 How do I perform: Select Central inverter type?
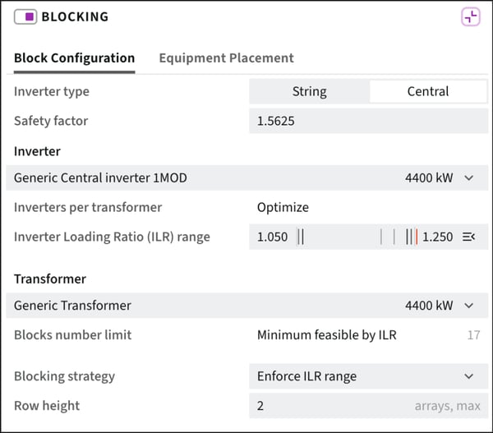[x=428, y=91]
